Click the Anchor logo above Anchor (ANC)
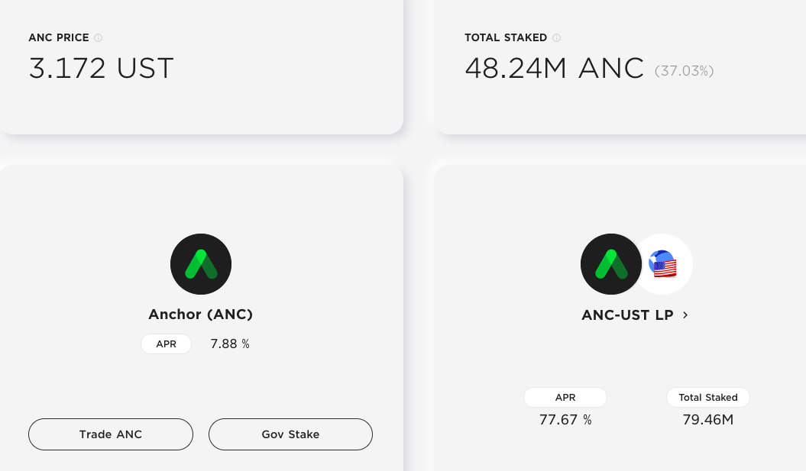Screen dimensions: 806x471 [201, 264]
